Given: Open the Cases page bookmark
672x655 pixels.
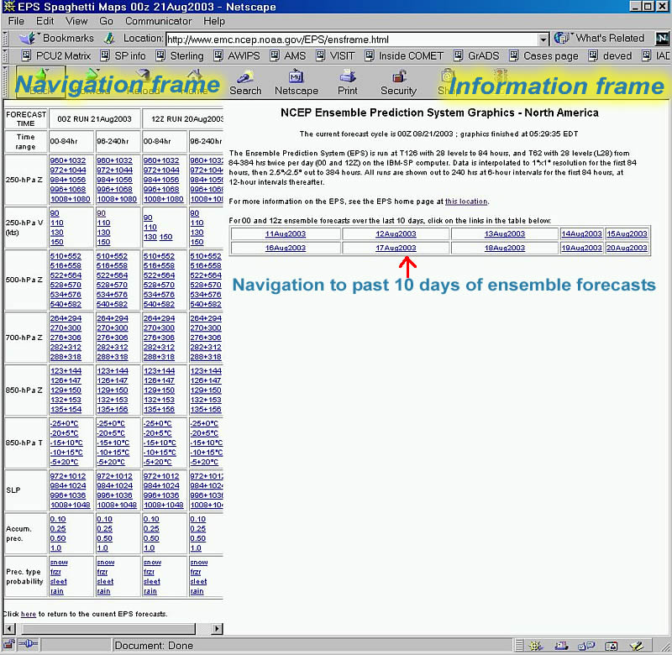Looking at the screenshot, I should pyautogui.click(x=543, y=56).
